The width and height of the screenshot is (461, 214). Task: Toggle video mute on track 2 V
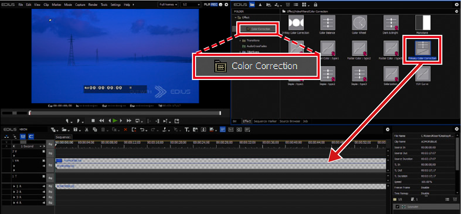pyautogui.click(x=44, y=151)
